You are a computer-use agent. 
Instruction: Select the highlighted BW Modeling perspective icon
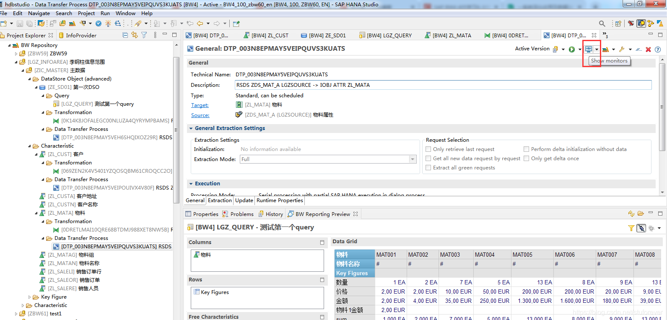(641, 23)
